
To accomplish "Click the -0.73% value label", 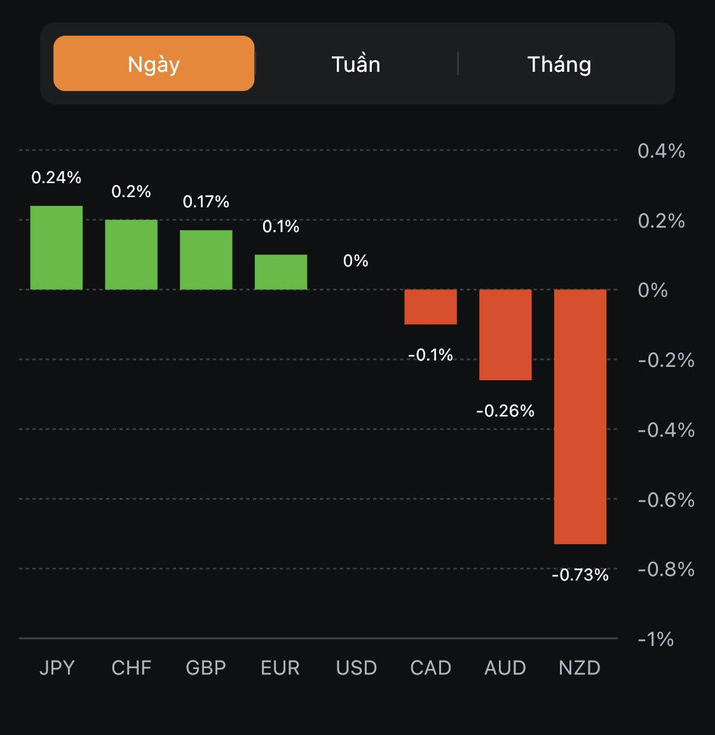I will 580,575.
